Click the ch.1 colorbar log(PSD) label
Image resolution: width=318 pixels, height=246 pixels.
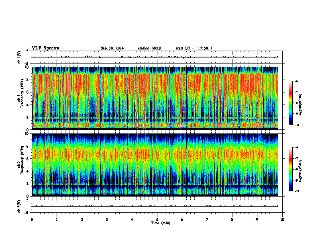click(x=301, y=105)
